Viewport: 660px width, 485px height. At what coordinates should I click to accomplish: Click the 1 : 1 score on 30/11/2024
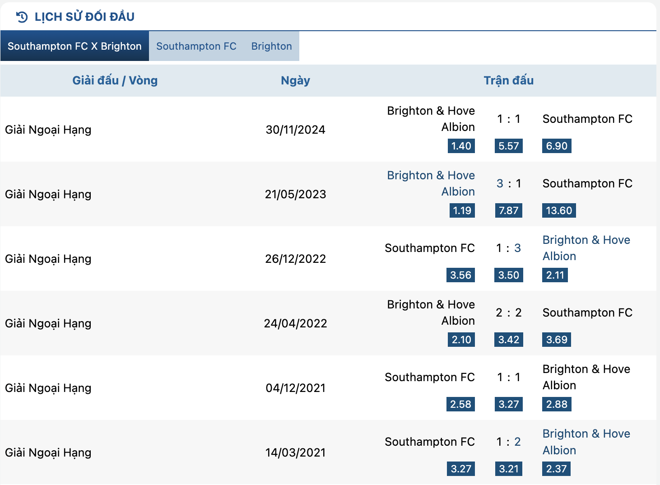click(x=509, y=119)
